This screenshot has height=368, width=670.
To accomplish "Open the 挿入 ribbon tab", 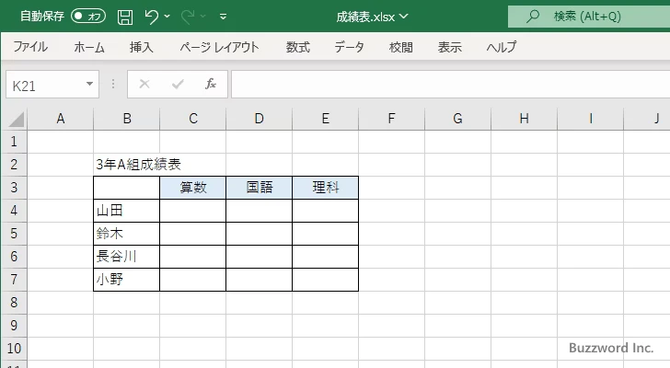I will click(141, 48).
